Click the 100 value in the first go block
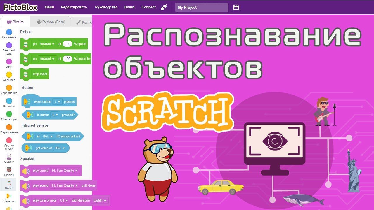 (x=67, y=44)
